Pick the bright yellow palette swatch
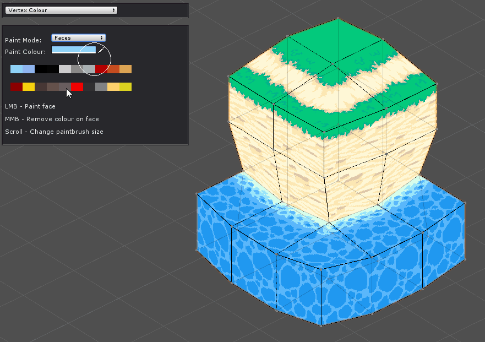The image size is (485, 342). click(x=29, y=86)
